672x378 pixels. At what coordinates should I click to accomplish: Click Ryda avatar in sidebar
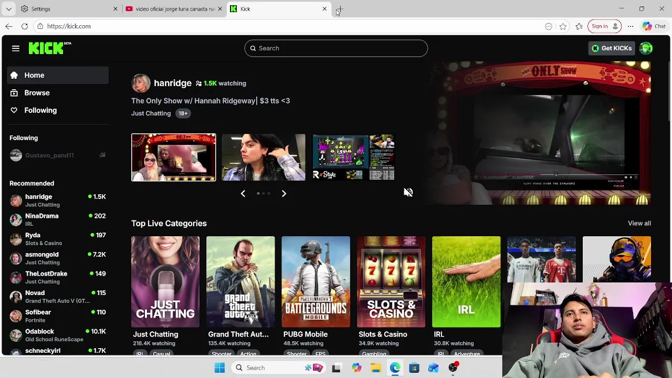pos(16,239)
